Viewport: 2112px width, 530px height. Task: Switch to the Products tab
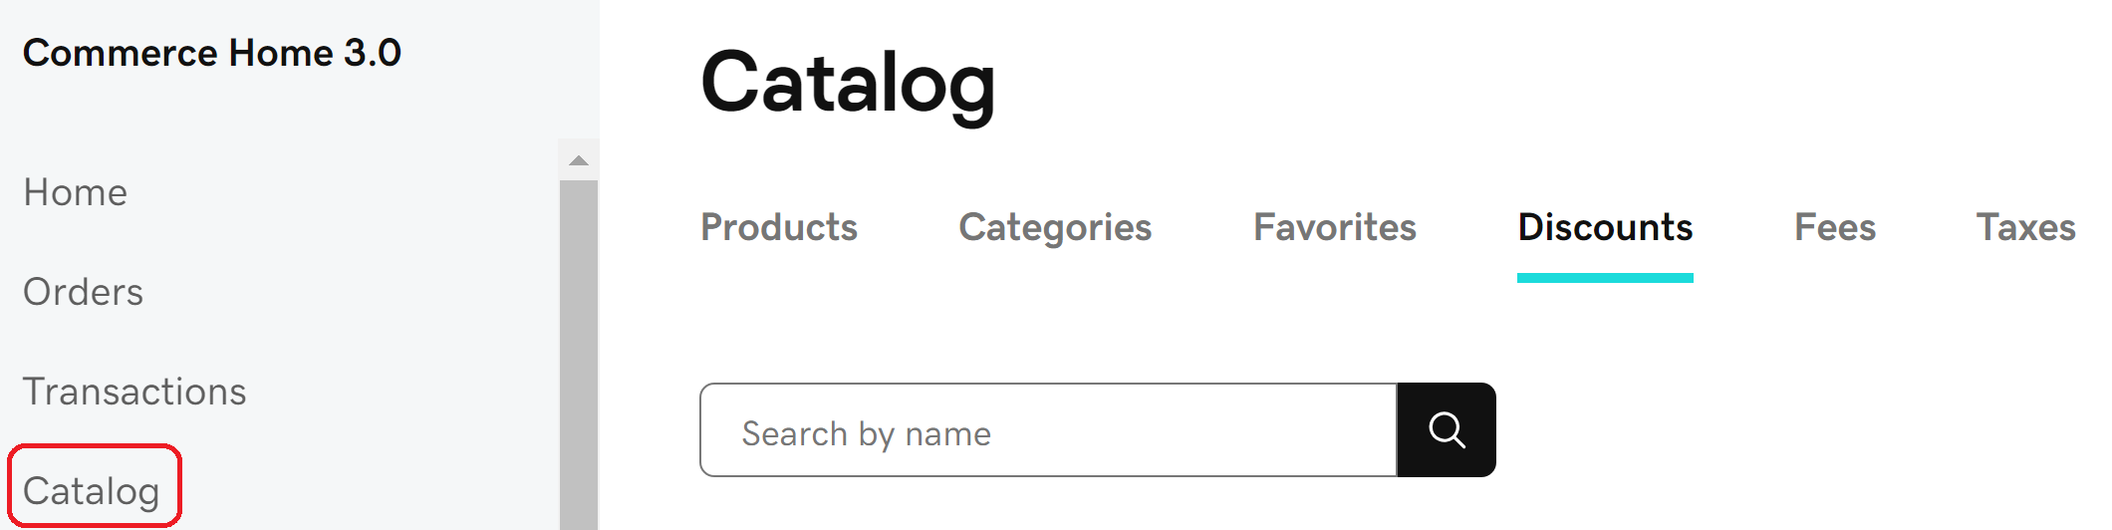coord(779,228)
